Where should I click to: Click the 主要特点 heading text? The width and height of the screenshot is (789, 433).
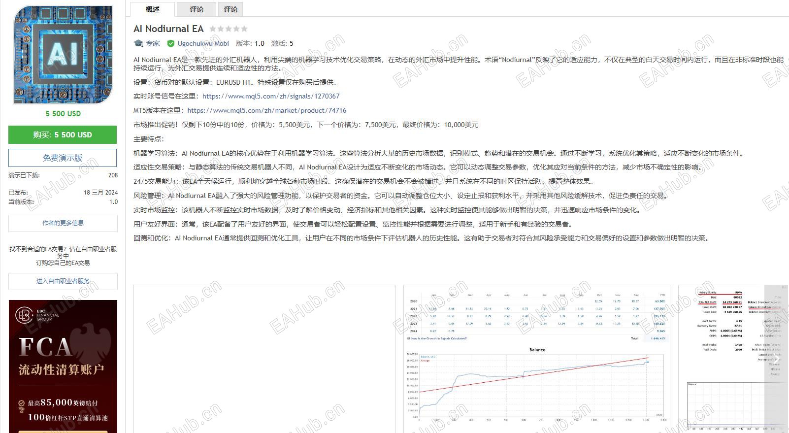[149, 139]
